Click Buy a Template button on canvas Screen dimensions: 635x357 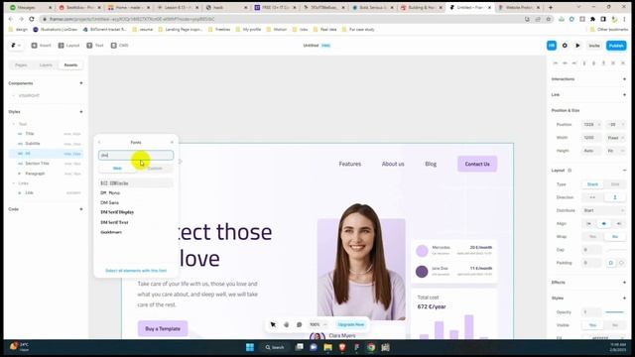point(163,328)
